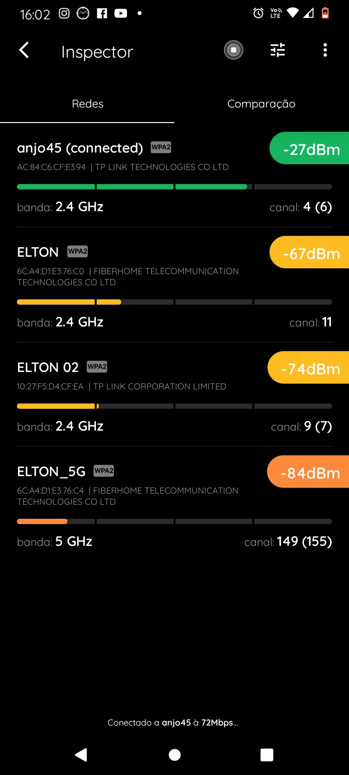Viewport: 349px width, 775px height.
Task: Click the green signal bar for anjo45
Action: point(132,187)
